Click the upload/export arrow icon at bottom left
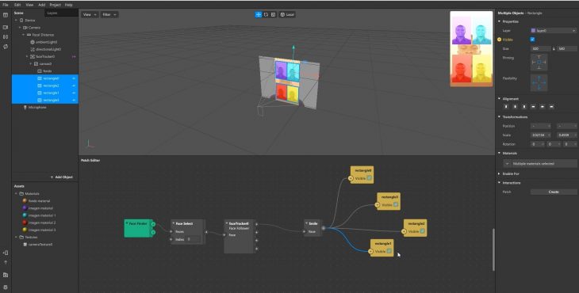579x293 pixels. [x=6, y=262]
